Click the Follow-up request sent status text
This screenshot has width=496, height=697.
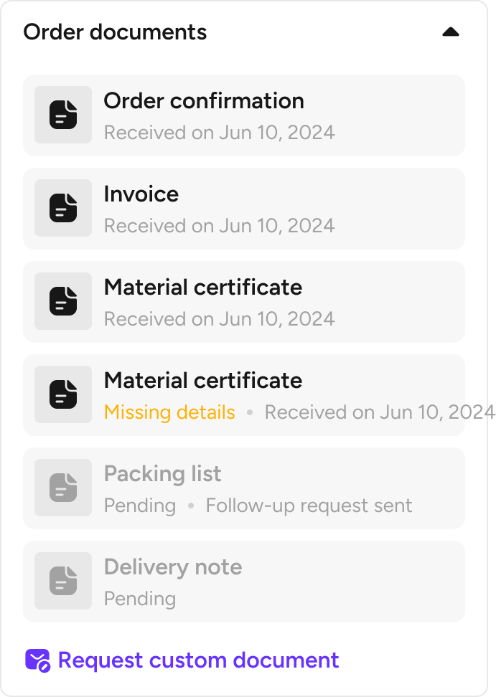pos(309,506)
